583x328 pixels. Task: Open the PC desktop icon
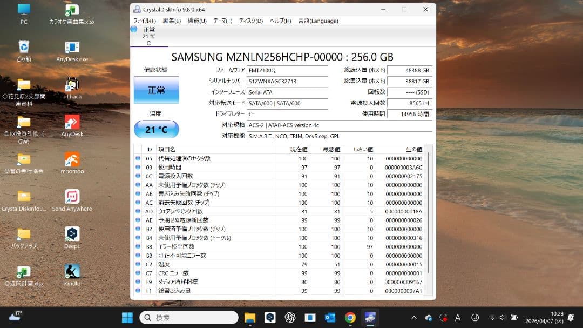tap(24, 14)
